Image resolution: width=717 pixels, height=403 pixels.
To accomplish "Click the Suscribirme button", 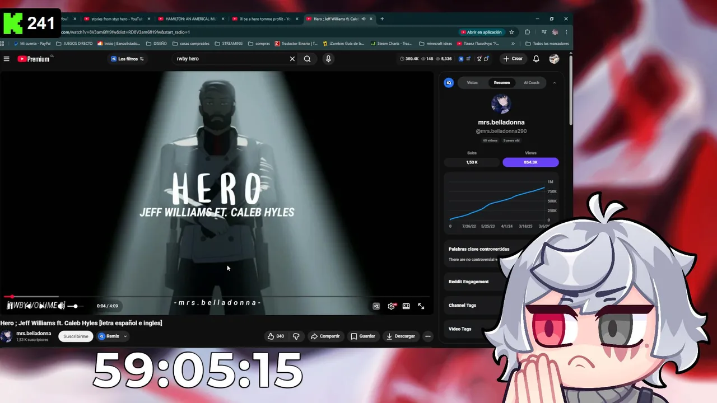I will point(76,336).
